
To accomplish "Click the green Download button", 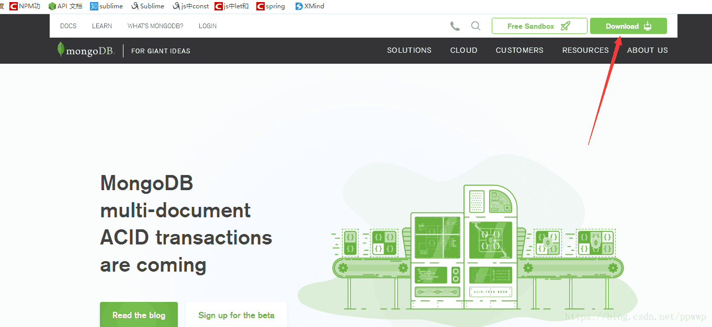I will (628, 26).
